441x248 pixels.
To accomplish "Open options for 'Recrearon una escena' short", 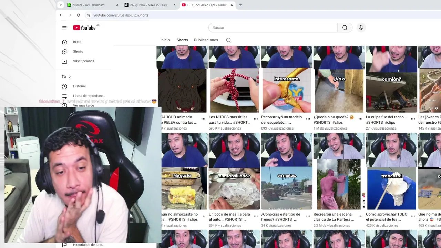I will point(360,216).
